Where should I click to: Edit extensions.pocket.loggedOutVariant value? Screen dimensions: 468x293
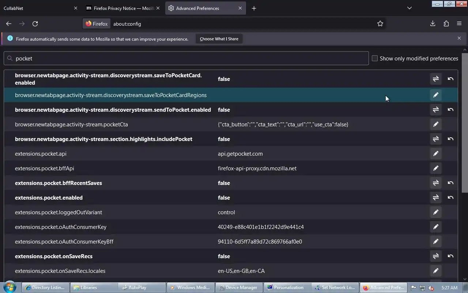tap(435, 212)
